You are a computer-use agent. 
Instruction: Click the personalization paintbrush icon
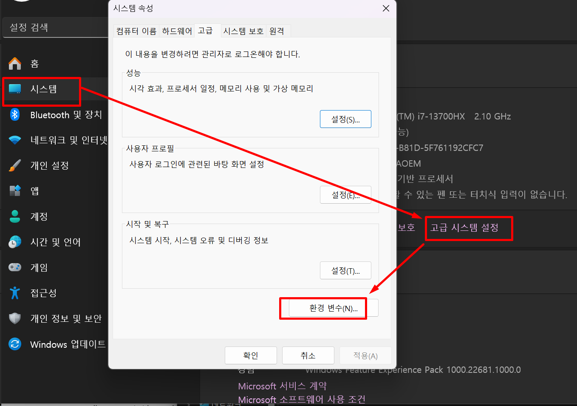[15, 165]
